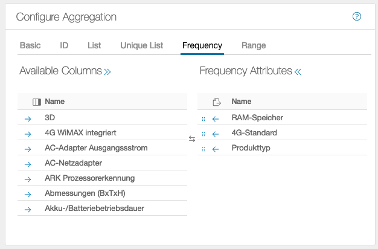The width and height of the screenshot is (378, 249).
Task: Grab the drag handle for RAM-Speicher
Action: coord(203,118)
